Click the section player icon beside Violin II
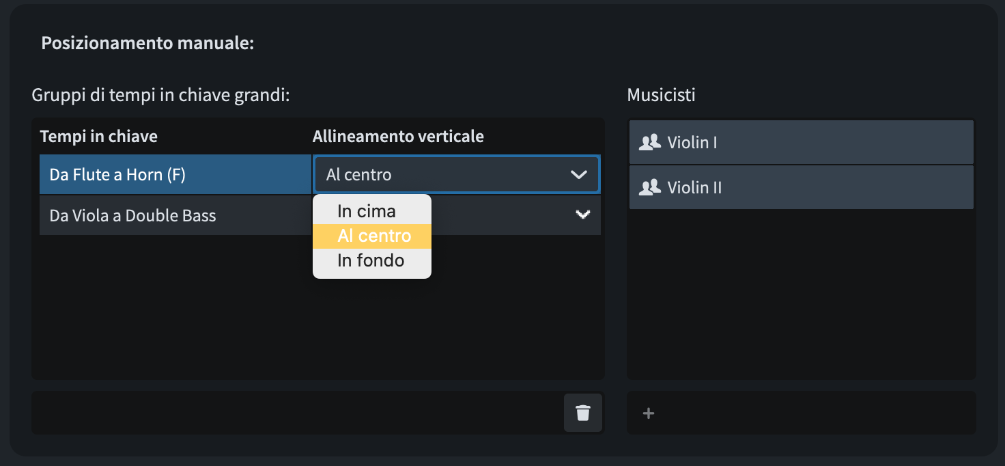Viewport: 1005px width, 466px height. pyautogui.click(x=650, y=187)
